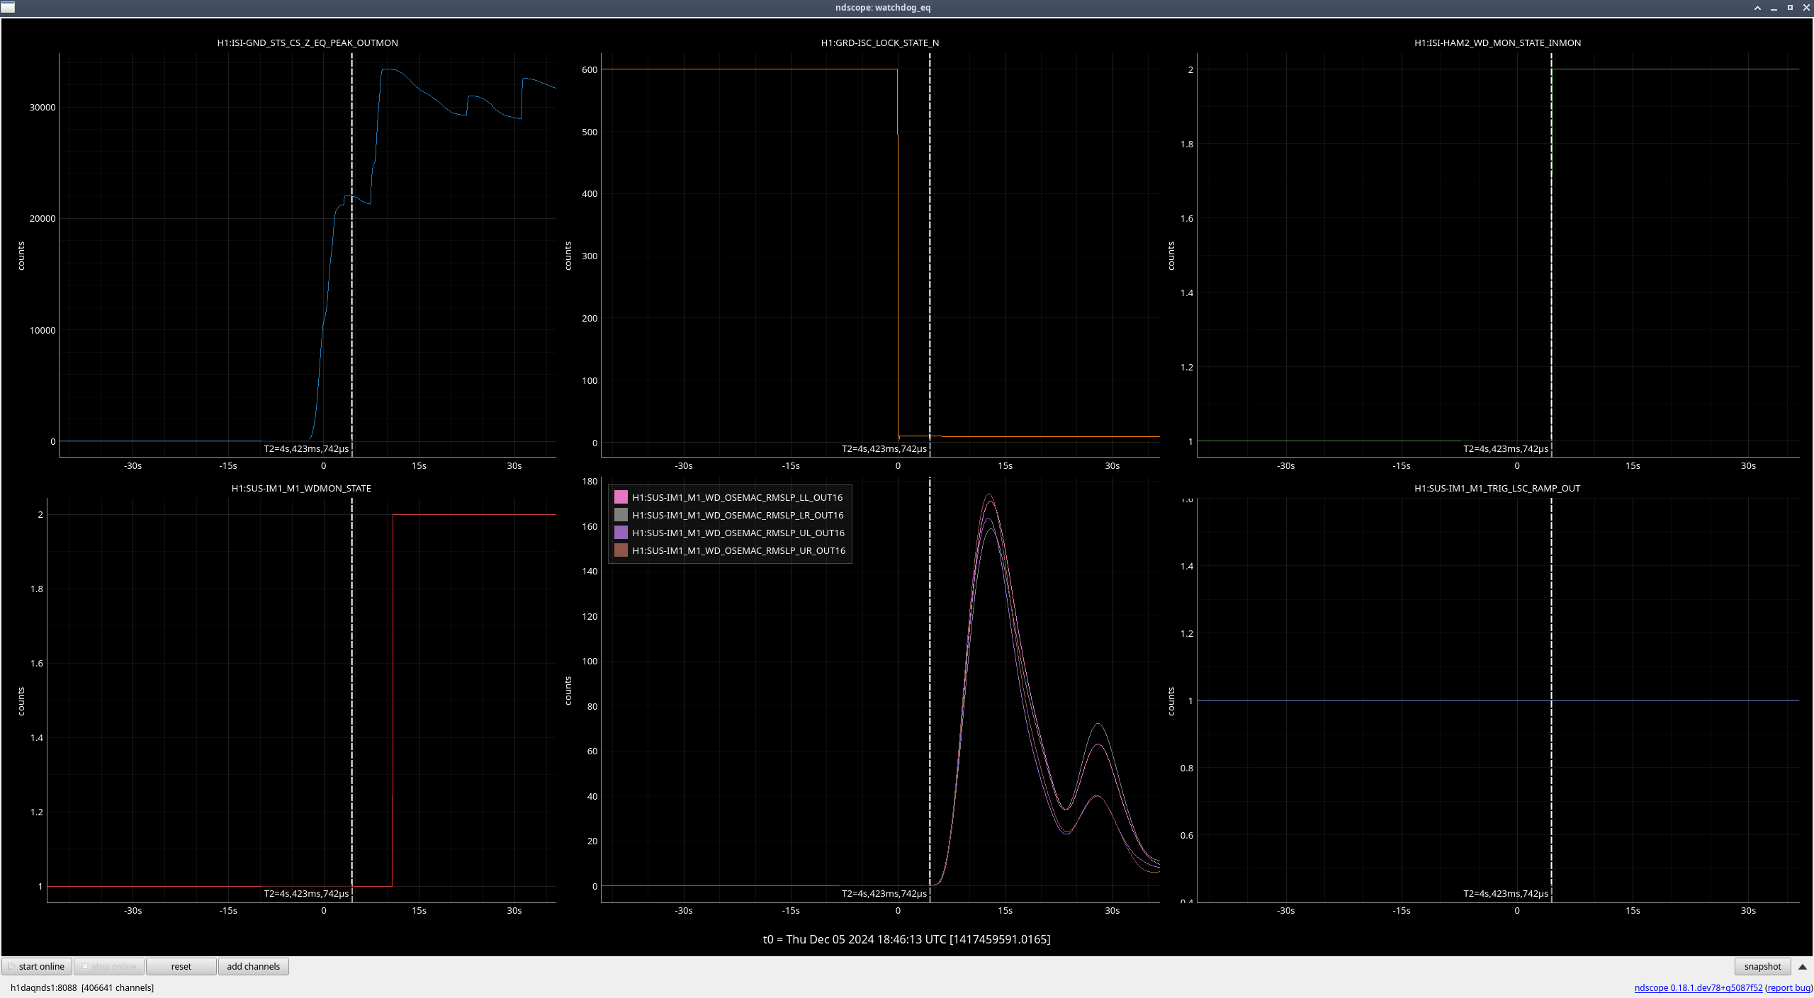Image resolution: width=1814 pixels, height=998 pixels.
Task: Click the T2=4s,423ms,742µs label in EQ_PEAK plot
Action: [306, 448]
